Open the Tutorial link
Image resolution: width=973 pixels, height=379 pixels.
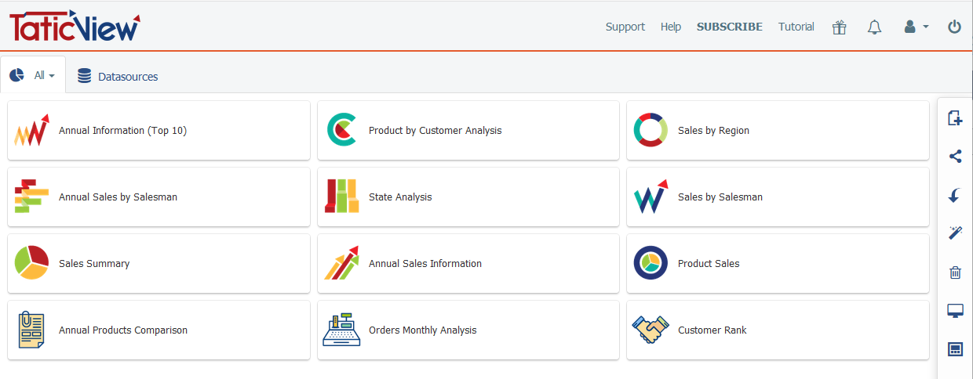point(796,27)
